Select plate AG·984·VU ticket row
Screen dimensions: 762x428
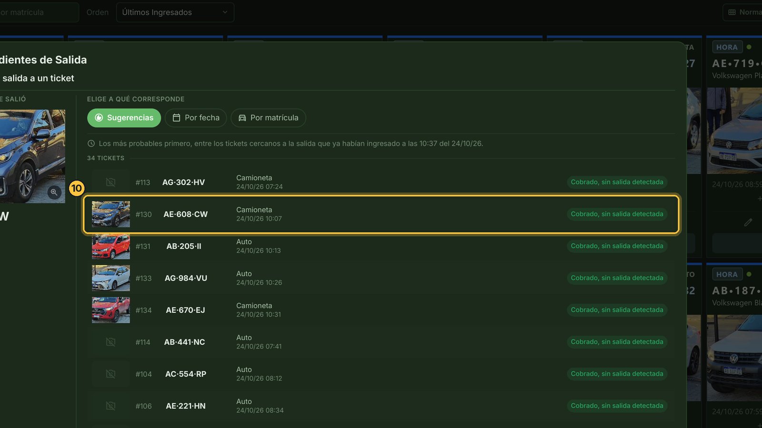[x=381, y=278]
